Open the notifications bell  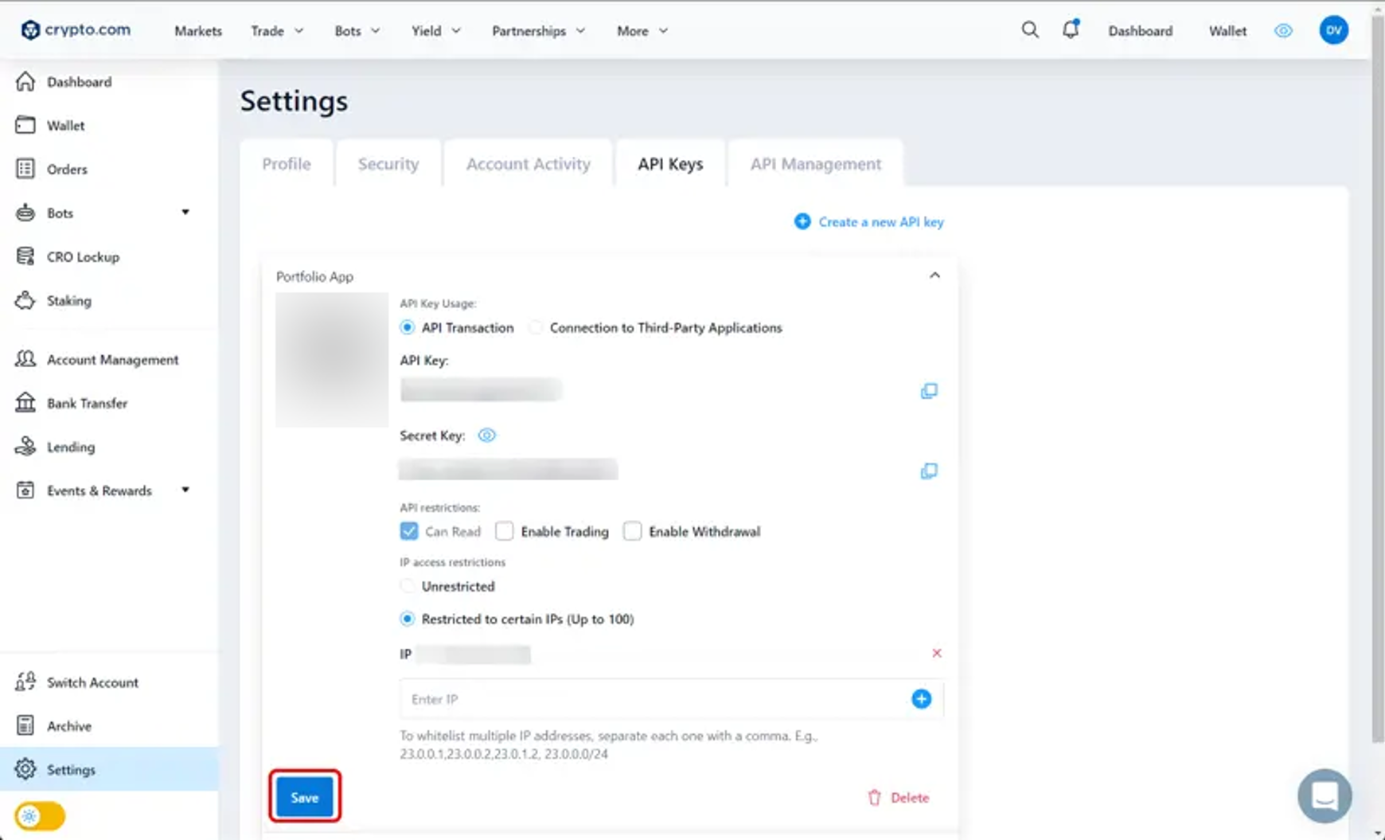point(1071,30)
